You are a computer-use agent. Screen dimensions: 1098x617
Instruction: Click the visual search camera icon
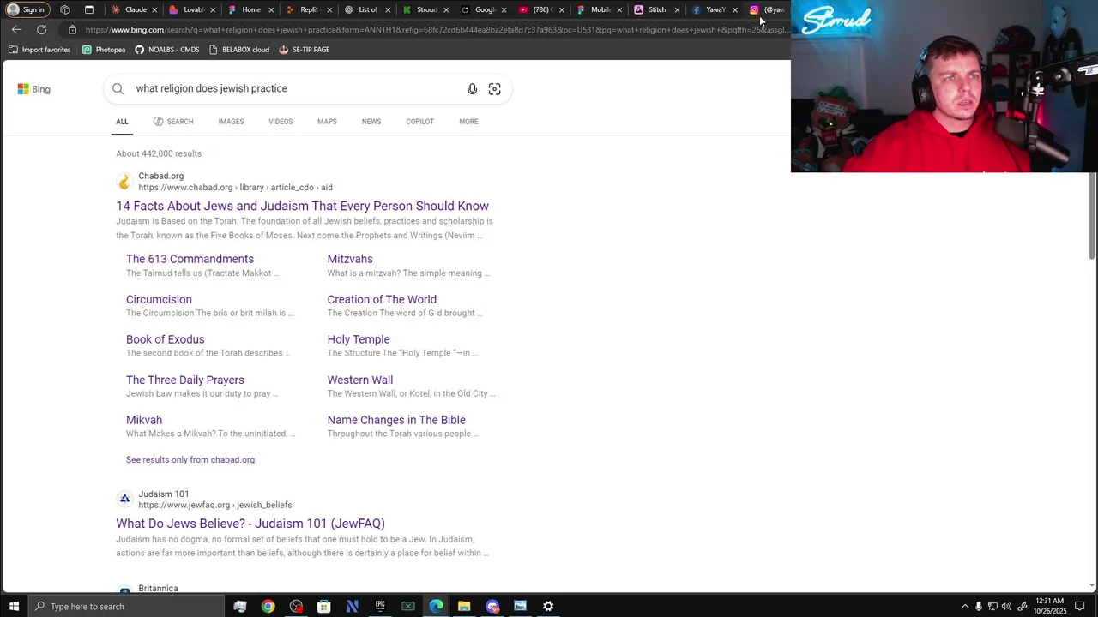(494, 89)
